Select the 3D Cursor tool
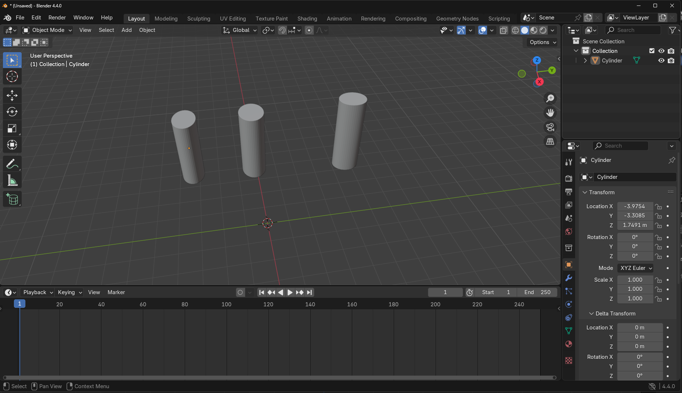This screenshot has height=393, width=682. (x=12, y=77)
